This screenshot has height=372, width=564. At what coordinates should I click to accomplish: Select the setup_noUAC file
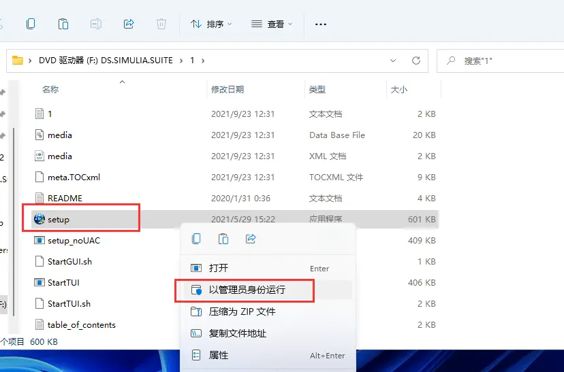[x=74, y=241]
